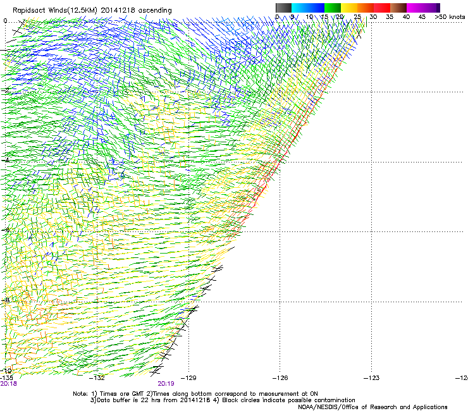468x411 pixels.
Task: Click the legend label '40'
Action: 406,16
